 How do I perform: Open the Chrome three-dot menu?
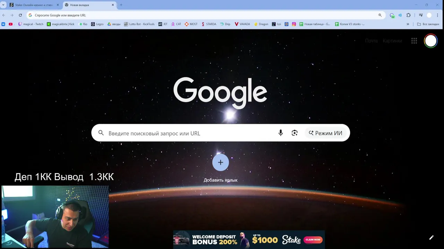pos(438,15)
